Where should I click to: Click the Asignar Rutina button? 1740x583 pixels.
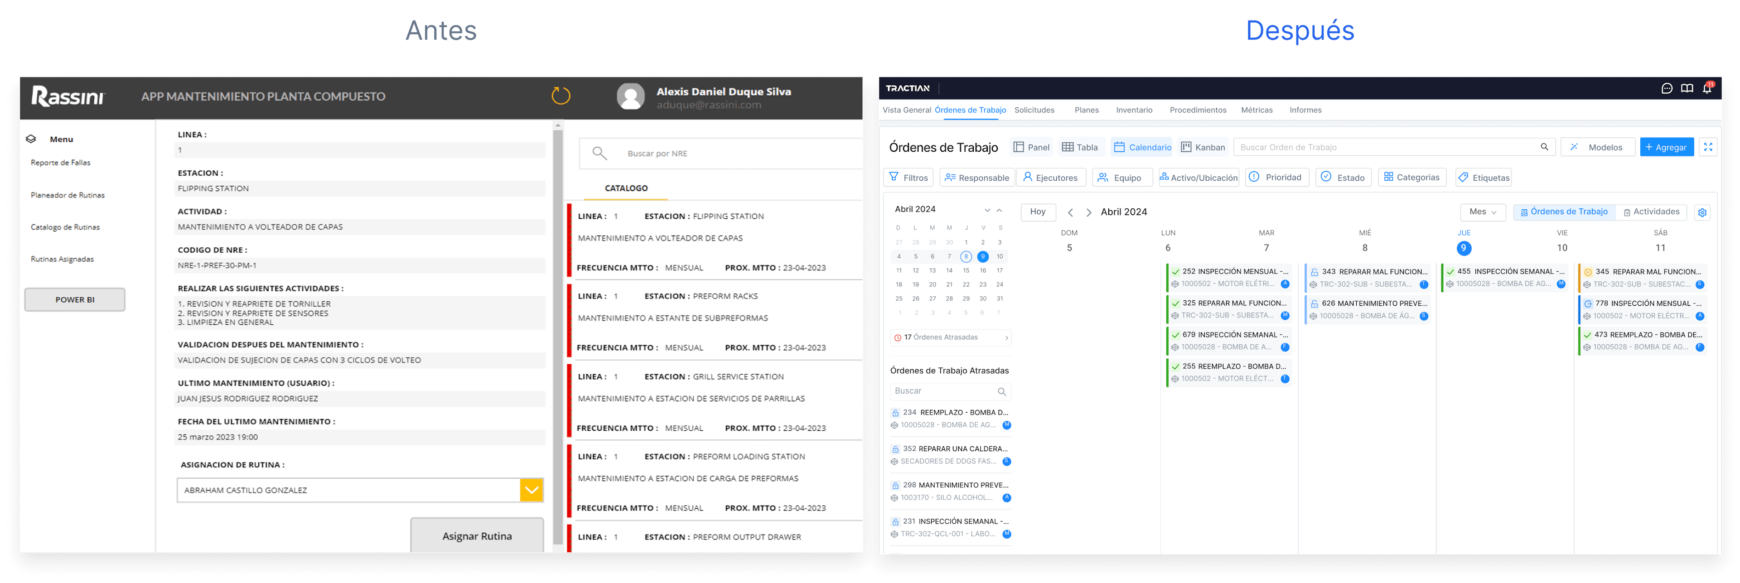477,536
